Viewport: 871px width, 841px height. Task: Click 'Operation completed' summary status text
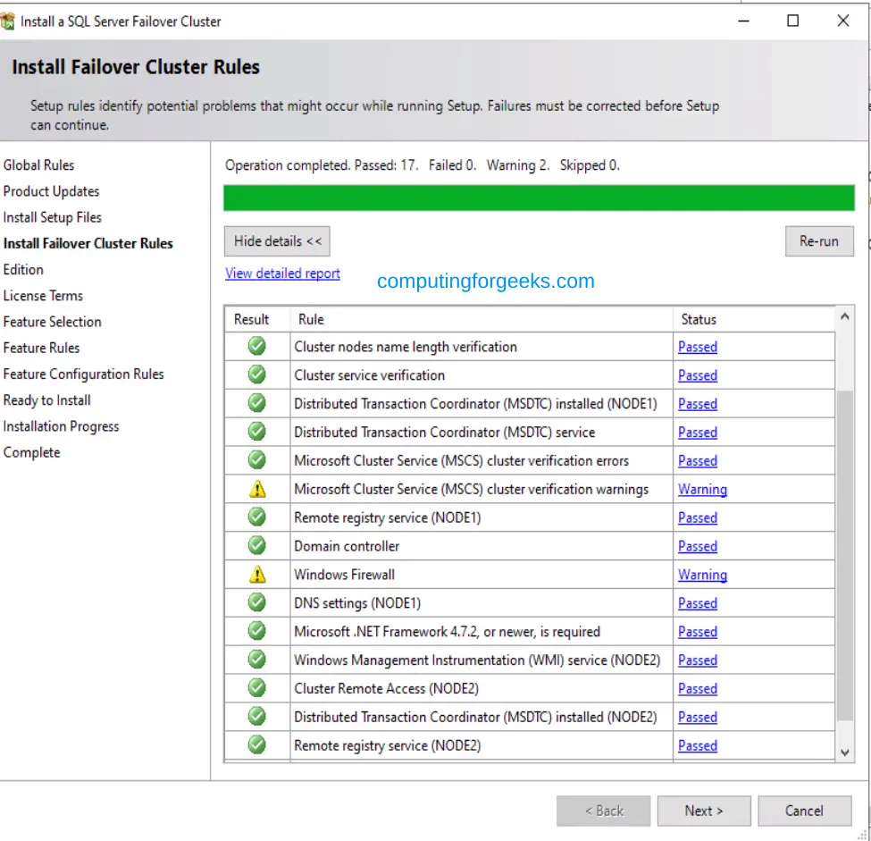(423, 165)
